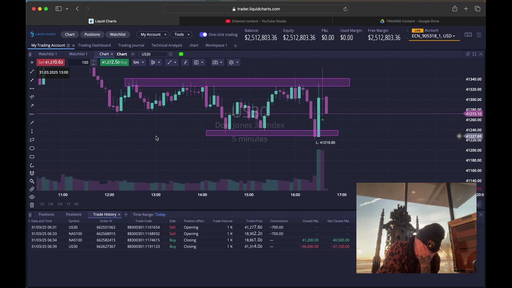Click 41,272.50 Buy button
Viewport: 512px width, 288px height.
pyautogui.click(x=114, y=62)
